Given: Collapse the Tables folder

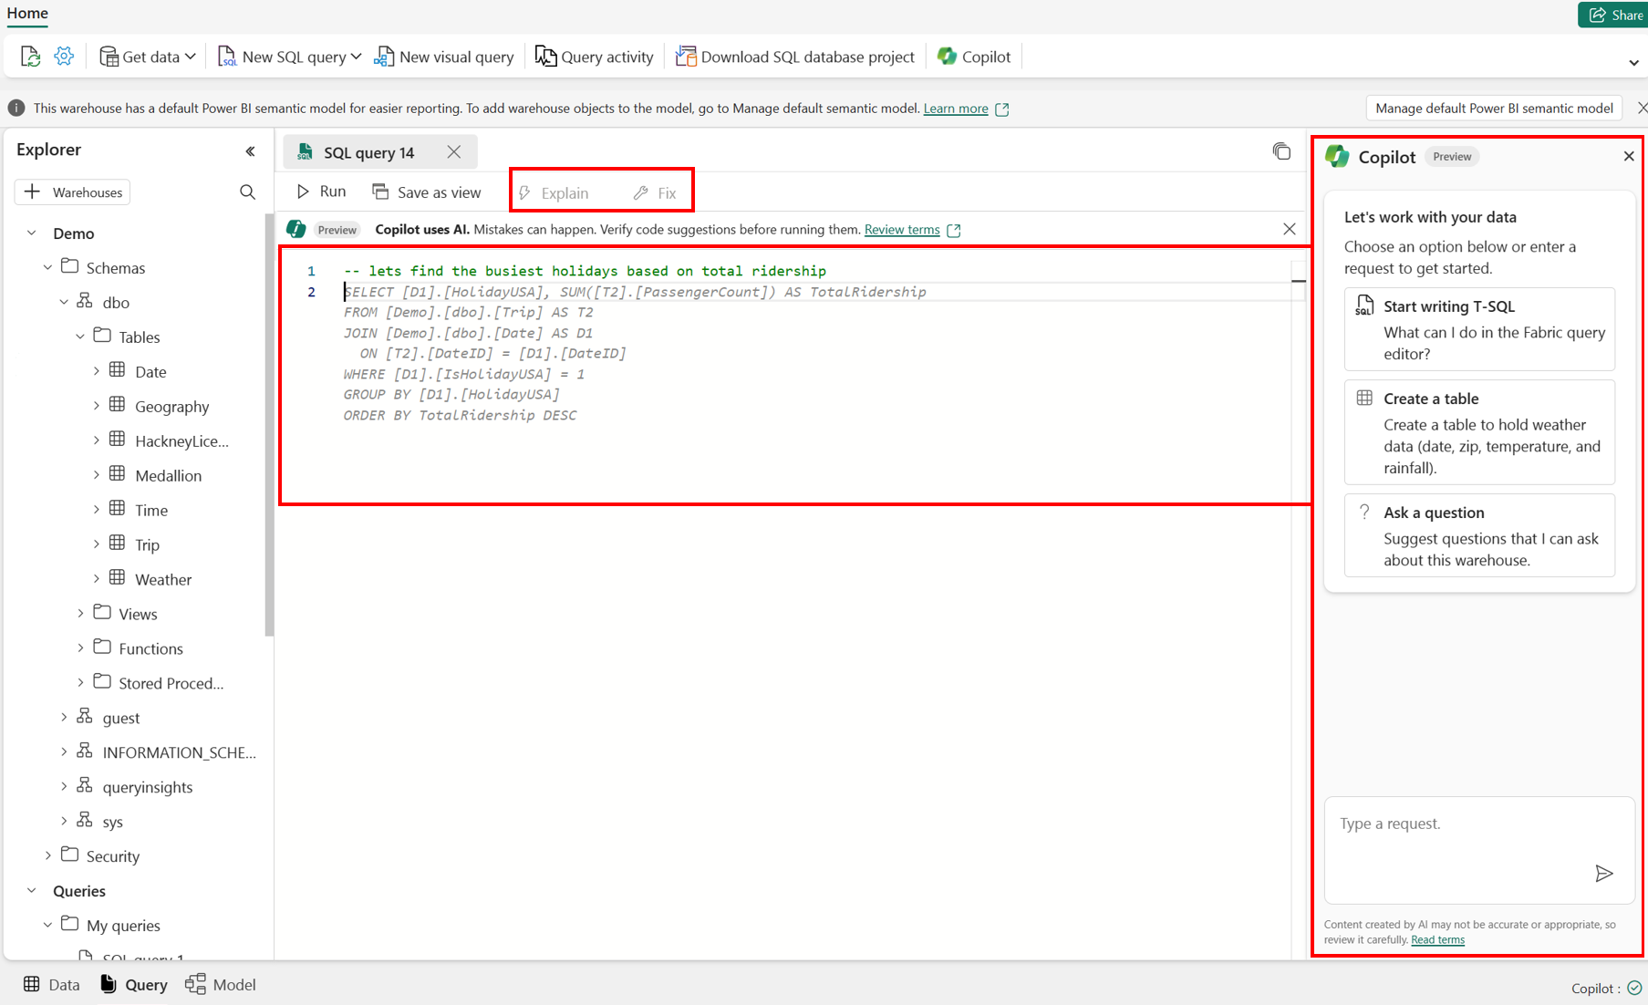Looking at the screenshot, I should (x=81, y=337).
